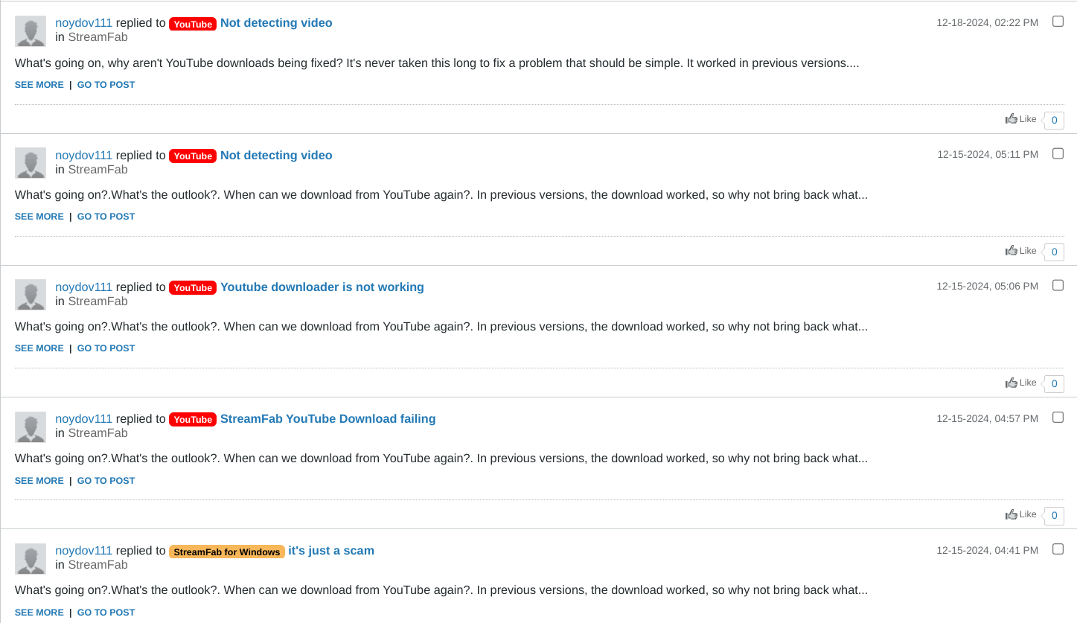Select the checkbox for the 12-18-2024 post
The image size is (1077, 623).
click(x=1058, y=22)
